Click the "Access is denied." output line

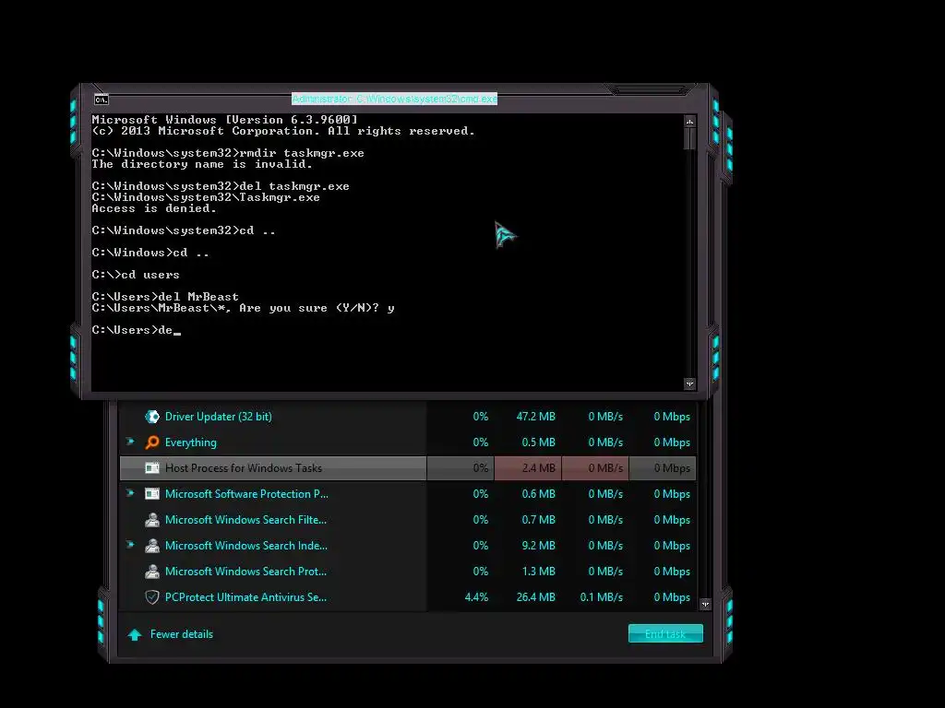click(x=154, y=208)
